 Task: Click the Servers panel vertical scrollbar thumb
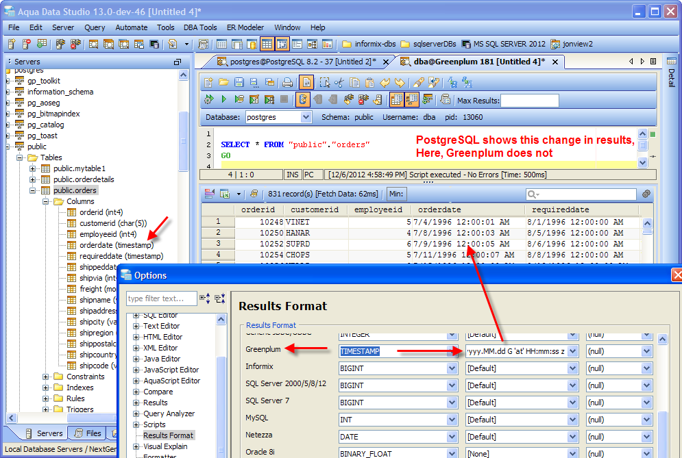183,141
